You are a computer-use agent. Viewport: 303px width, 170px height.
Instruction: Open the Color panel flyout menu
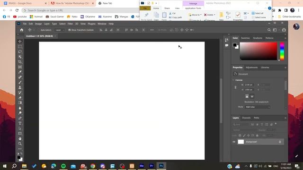(x=285, y=38)
